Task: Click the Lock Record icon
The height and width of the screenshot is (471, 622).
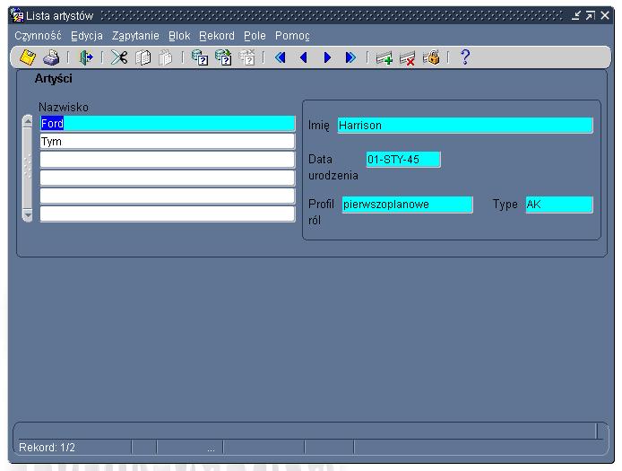Action: pos(432,57)
